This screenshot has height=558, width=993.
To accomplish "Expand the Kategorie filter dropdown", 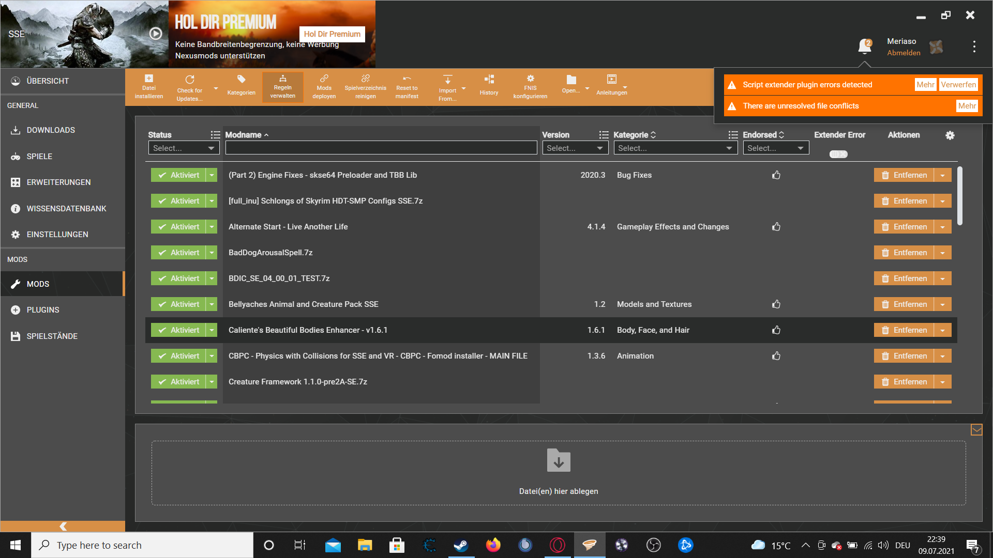I will point(675,148).
